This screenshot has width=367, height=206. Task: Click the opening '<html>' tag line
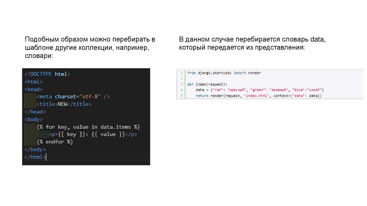33,82
